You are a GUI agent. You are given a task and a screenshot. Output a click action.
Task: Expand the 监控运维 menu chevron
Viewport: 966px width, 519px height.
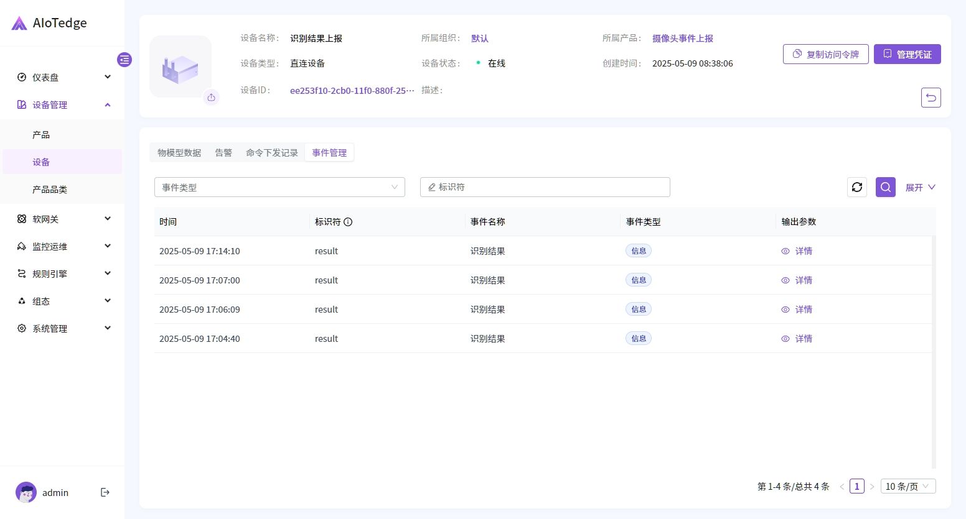point(108,246)
